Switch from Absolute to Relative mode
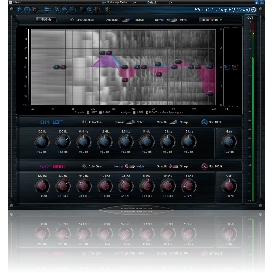The height and width of the screenshot is (273, 273). [126, 20]
